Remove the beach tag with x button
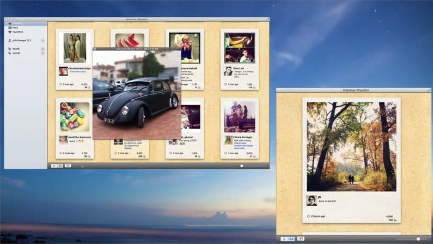This screenshot has height=244, width=433. coord(42,49)
